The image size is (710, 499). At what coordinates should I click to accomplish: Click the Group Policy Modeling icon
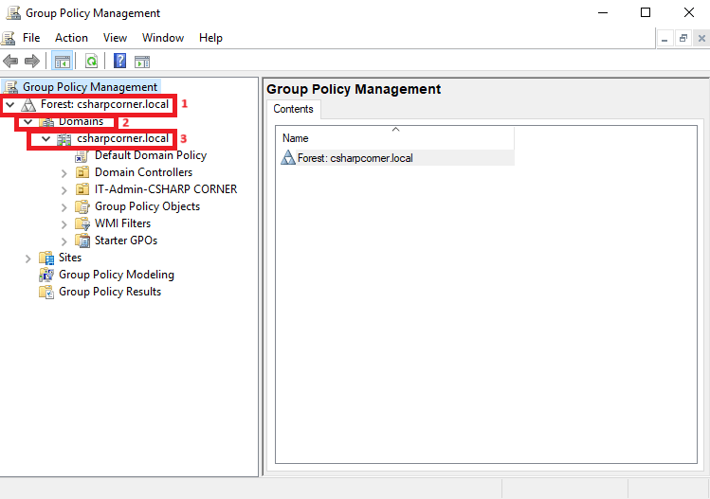tap(46, 275)
